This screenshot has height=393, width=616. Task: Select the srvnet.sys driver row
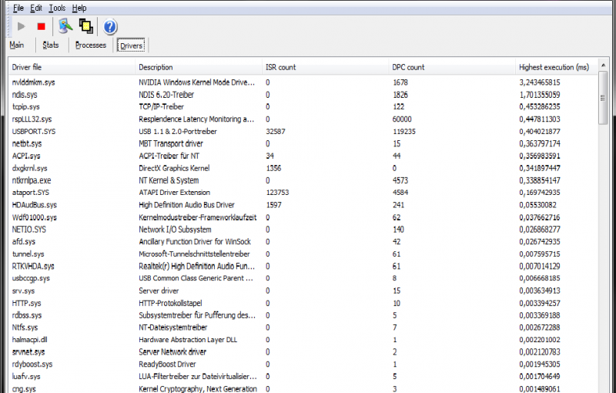(x=303, y=351)
